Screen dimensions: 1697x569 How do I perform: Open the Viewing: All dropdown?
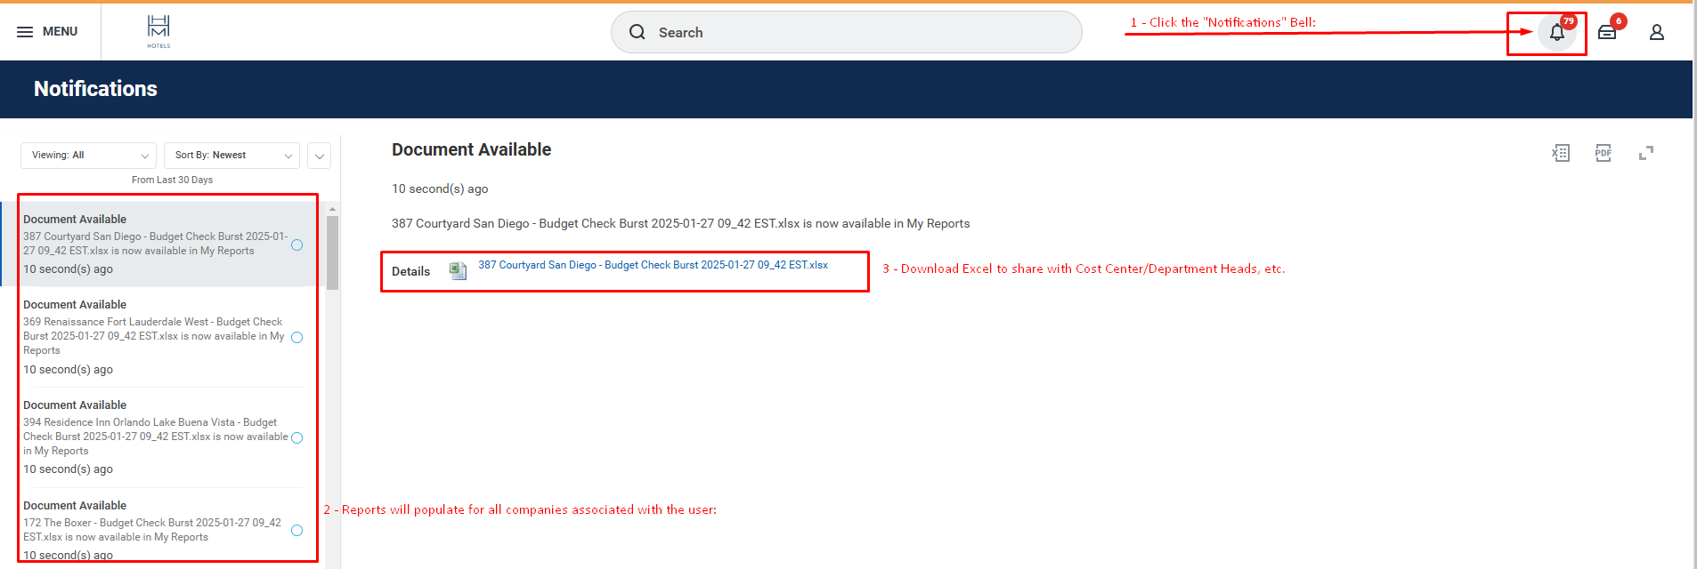tap(88, 156)
